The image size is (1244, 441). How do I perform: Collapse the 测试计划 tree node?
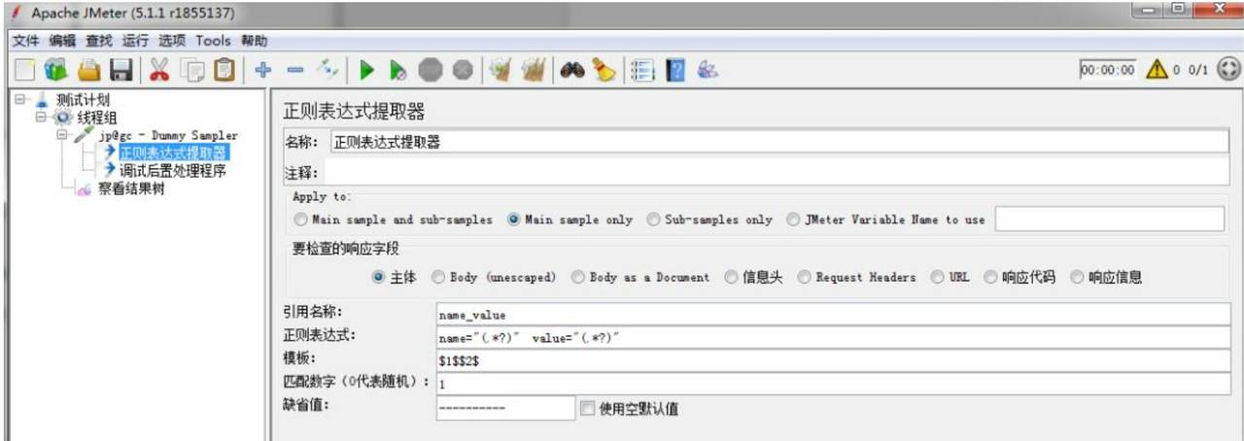pyautogui.click(x=20, y=100)
